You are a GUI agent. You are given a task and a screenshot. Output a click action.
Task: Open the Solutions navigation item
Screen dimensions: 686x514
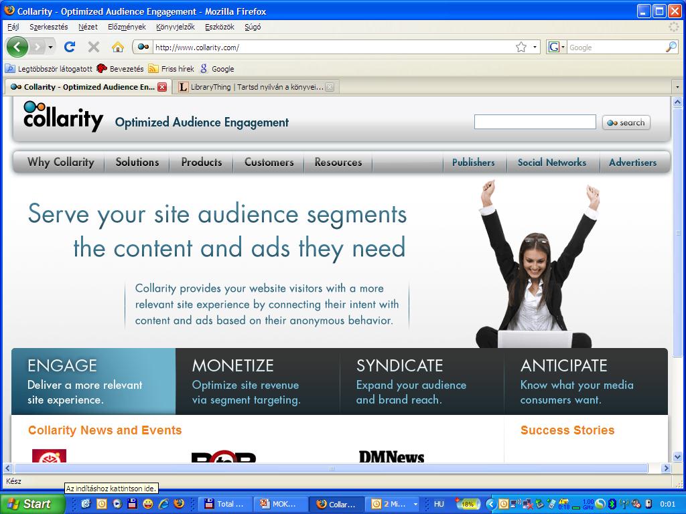pyautogui.click(x=137, y=162)
